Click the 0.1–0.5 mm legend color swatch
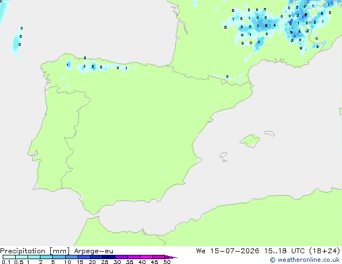 click(9, 257)
